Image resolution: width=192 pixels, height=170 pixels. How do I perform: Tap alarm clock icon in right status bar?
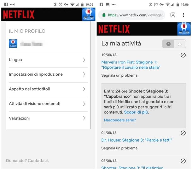pos(156,4)
